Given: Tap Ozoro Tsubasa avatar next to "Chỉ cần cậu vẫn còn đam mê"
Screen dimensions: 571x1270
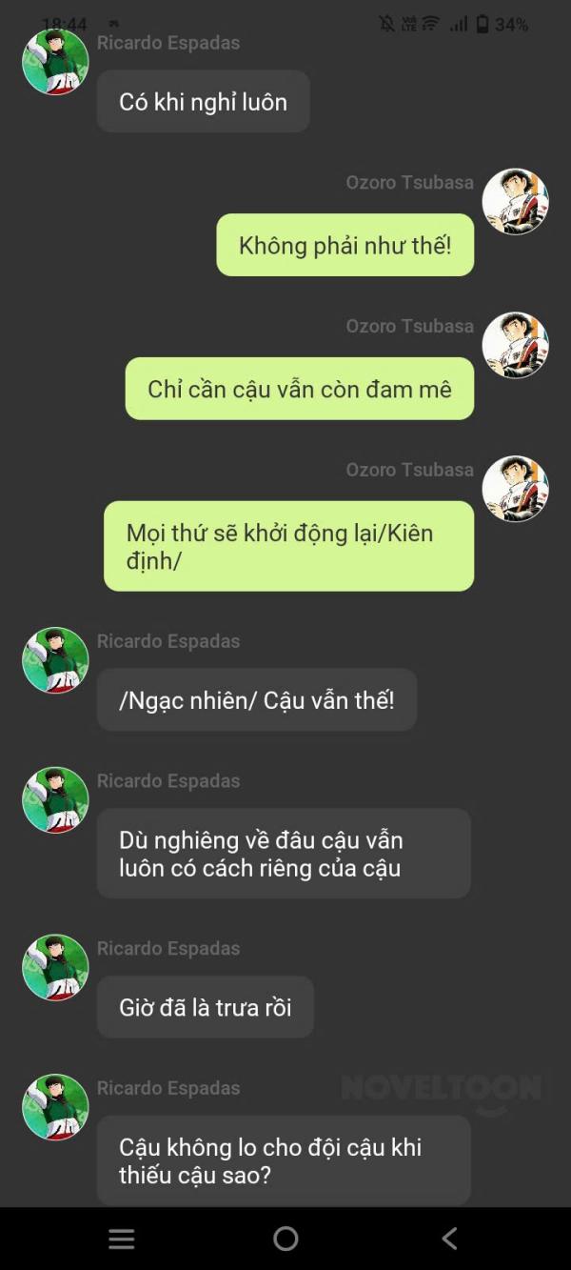Looking at the screenshot, I should (x=515, y=345).
